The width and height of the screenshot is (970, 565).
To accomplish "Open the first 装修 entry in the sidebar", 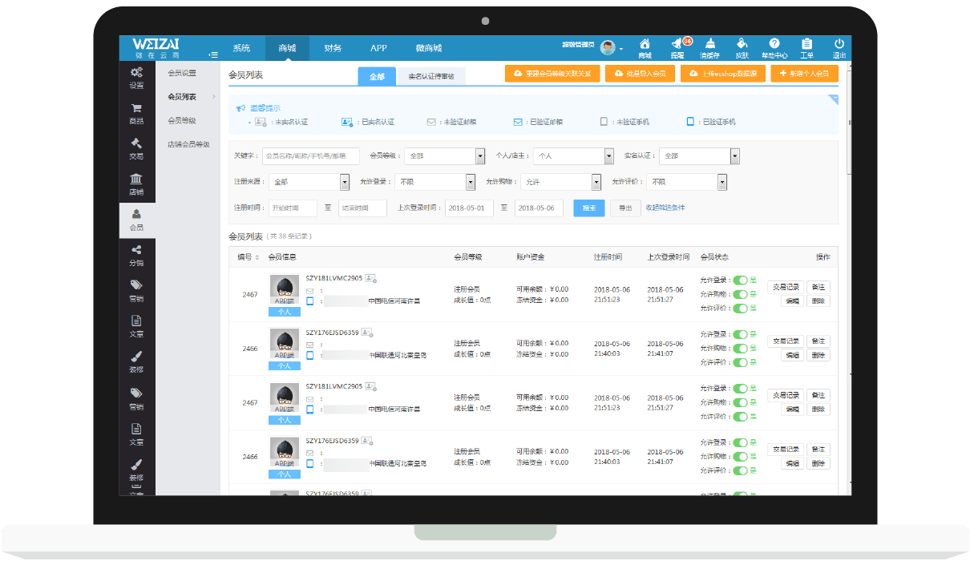I will point(136,361).
